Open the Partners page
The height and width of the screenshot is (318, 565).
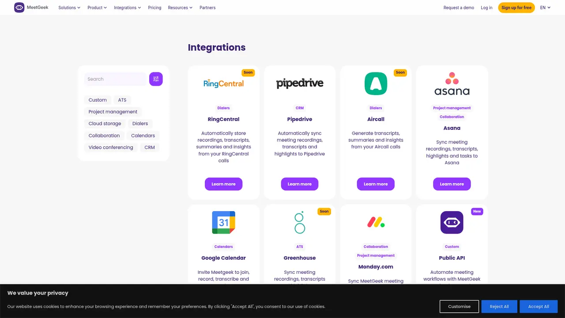pos(207,8)
